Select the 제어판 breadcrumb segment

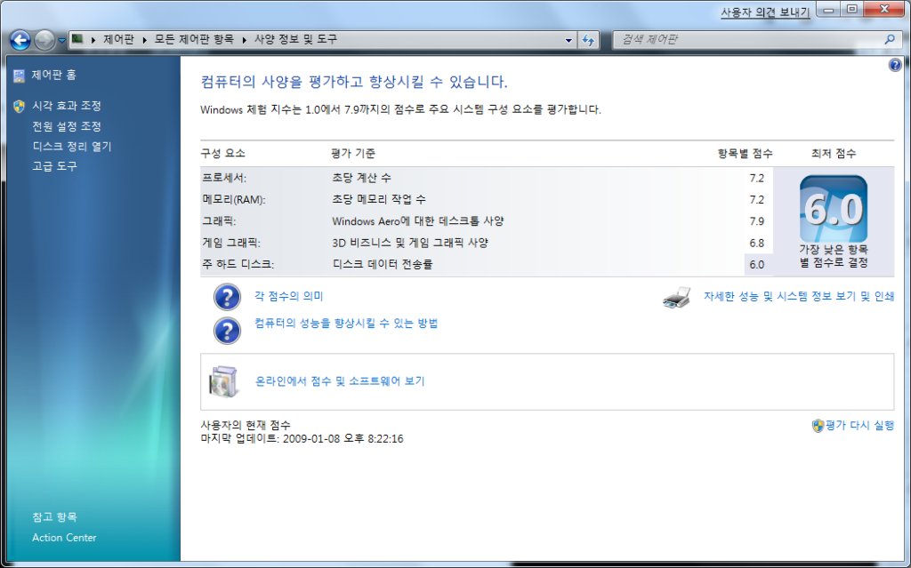(118, 39)
